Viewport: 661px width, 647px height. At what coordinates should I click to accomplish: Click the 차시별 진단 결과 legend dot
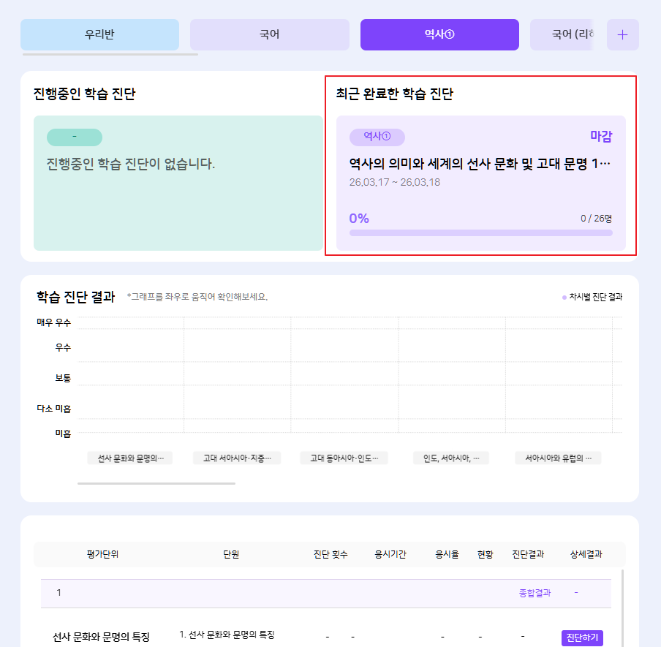coord(564,298)
